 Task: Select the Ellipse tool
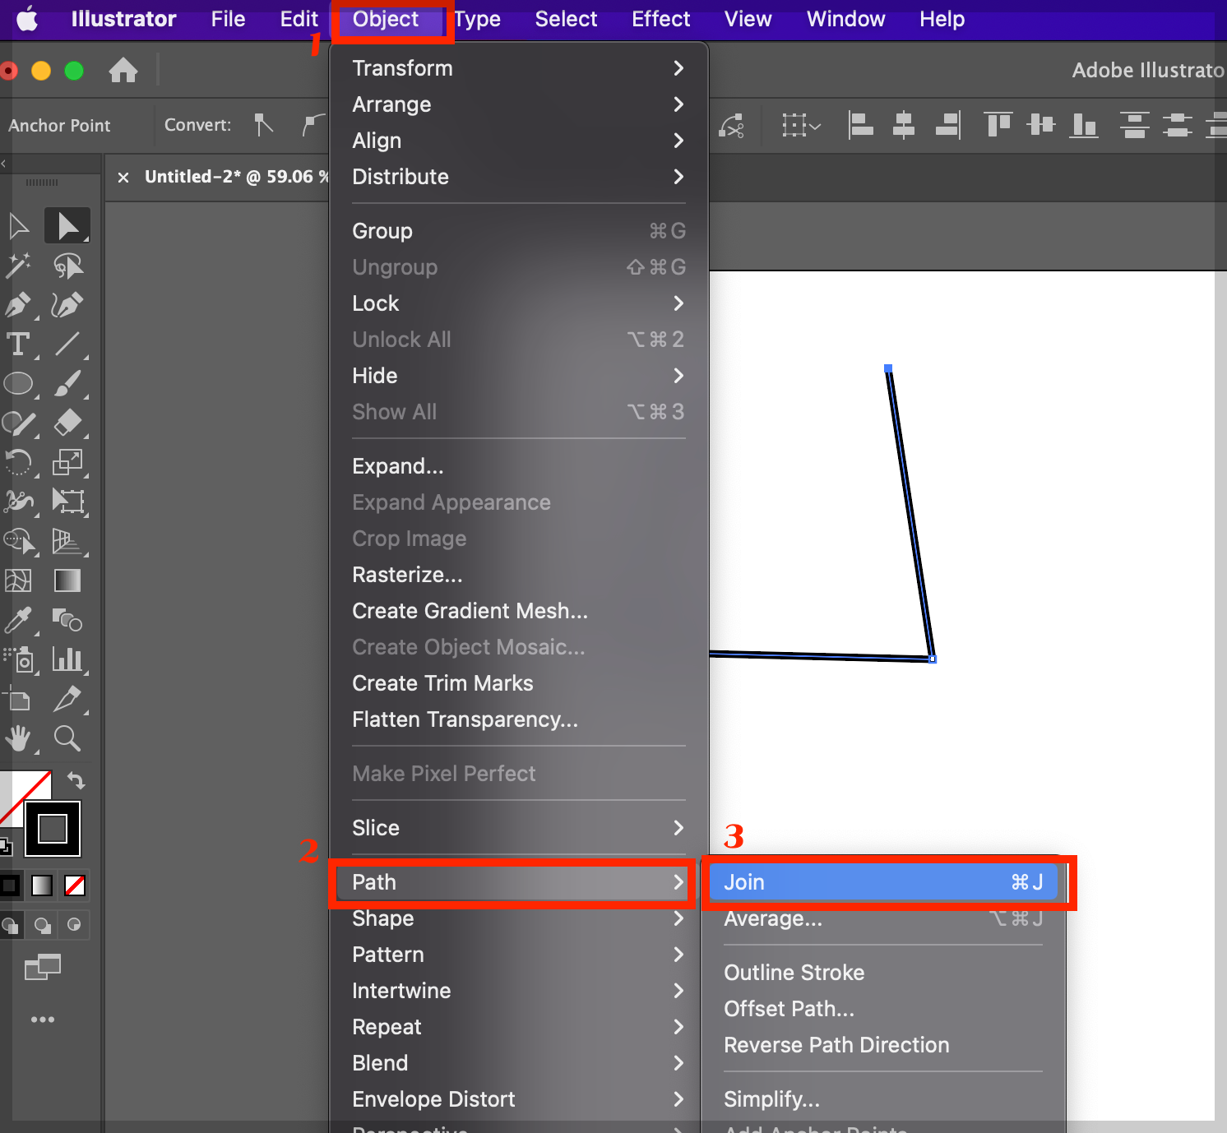18,383
